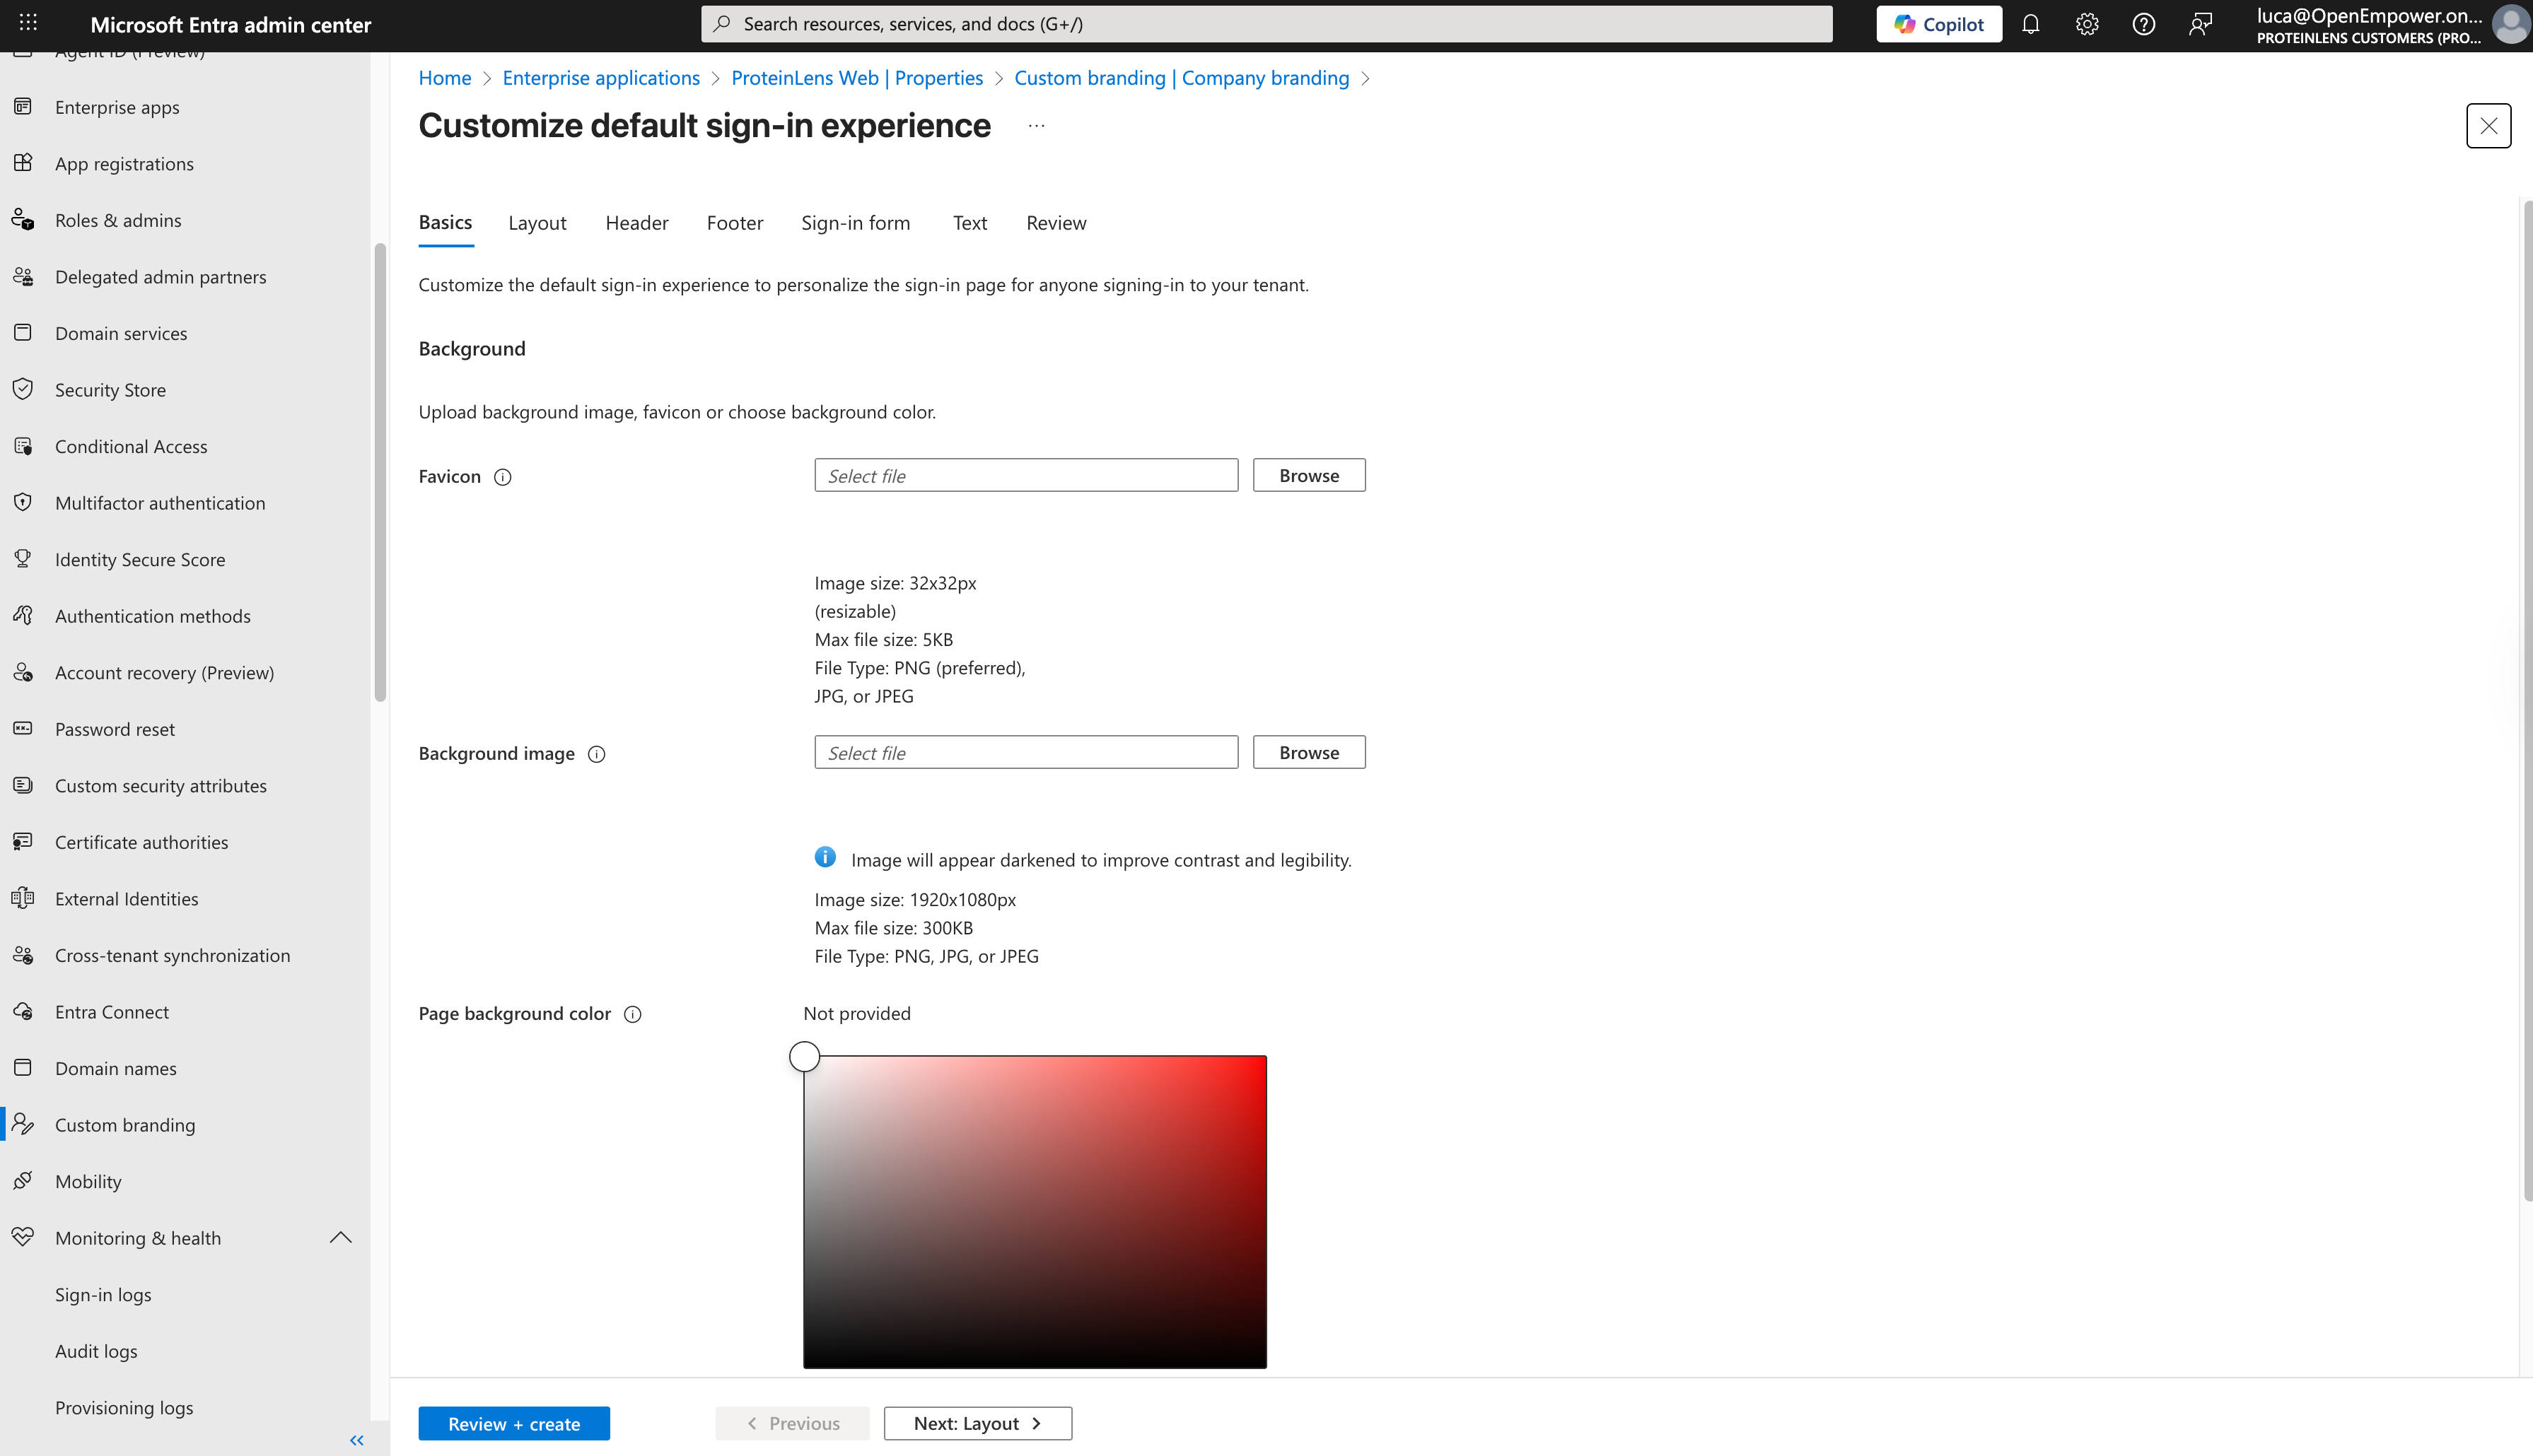View the Favicon info tooltip icon
This screenshot has height=1456, width=2533.
(502, 477)
